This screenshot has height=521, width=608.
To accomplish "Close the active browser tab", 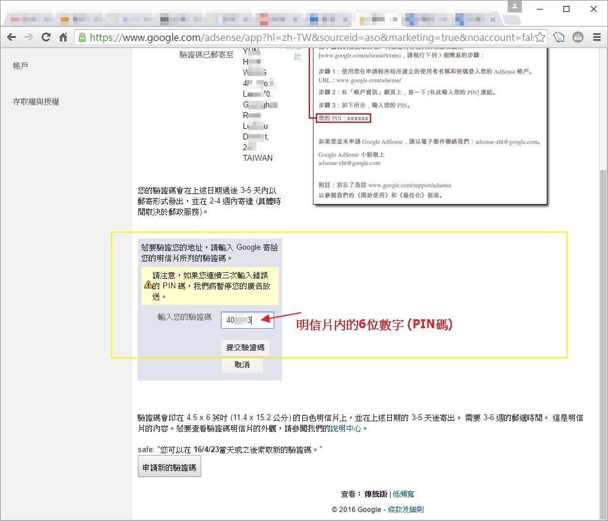I will click(493, 20).
